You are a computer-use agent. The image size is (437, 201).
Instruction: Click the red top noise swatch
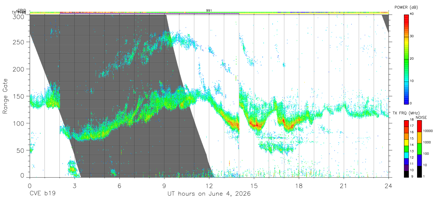tap(419, 125)
